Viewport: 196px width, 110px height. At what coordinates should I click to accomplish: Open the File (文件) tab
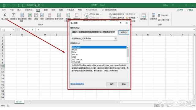coord(4,10)
